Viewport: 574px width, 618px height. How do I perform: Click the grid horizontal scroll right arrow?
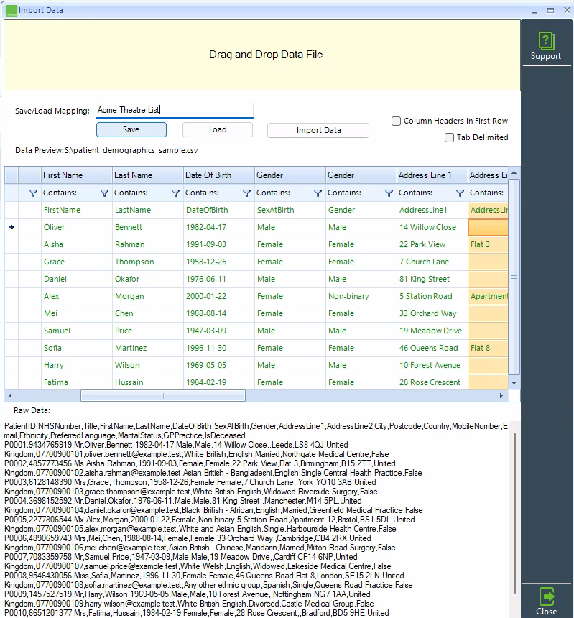coord(501,396)
